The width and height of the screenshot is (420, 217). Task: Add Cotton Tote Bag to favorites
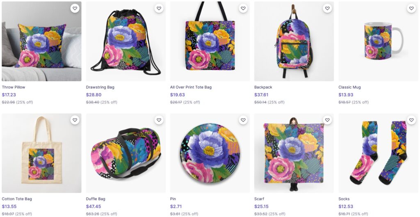point(75,120)
